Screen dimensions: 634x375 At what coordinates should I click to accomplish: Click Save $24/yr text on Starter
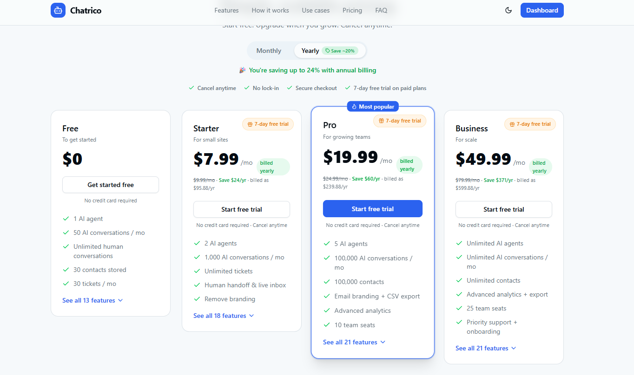point(232,180)
